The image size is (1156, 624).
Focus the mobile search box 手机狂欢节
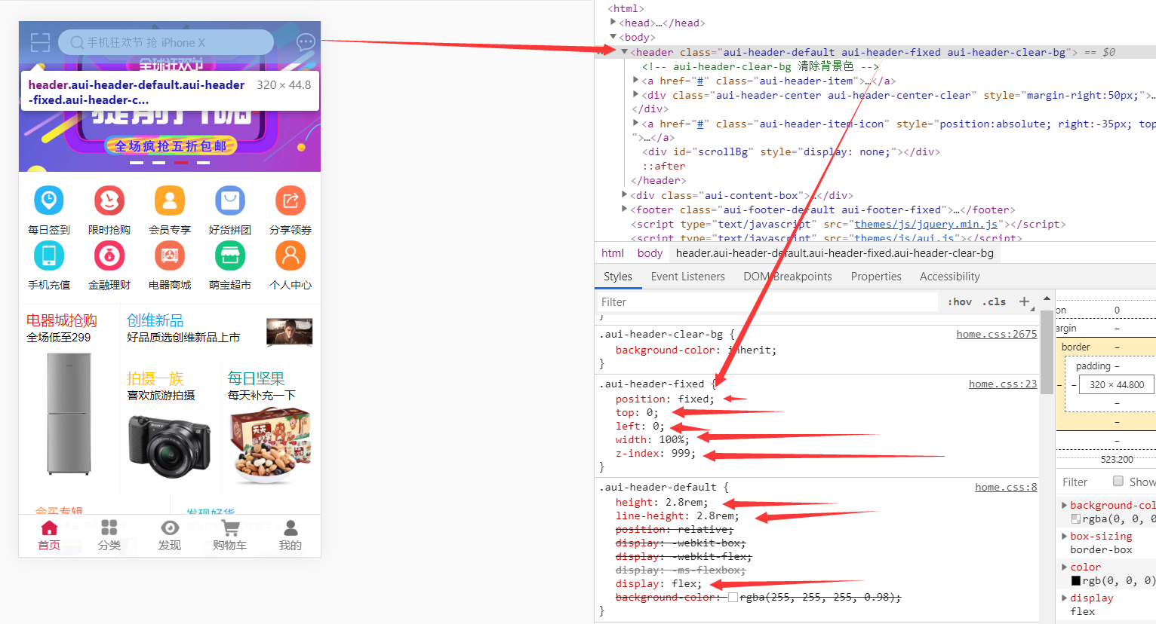[166, 42]
